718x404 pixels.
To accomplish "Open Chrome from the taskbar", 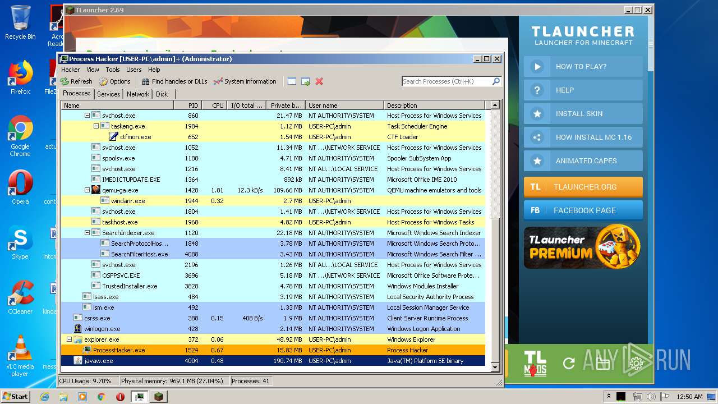I will pyautogui.click(x=101, y=397).
